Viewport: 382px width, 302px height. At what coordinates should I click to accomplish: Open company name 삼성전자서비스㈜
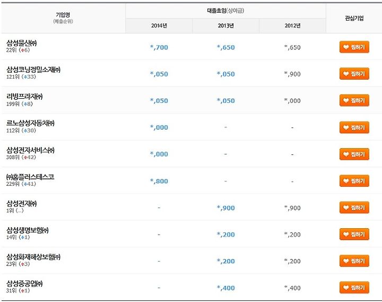(x=30, y=150)
